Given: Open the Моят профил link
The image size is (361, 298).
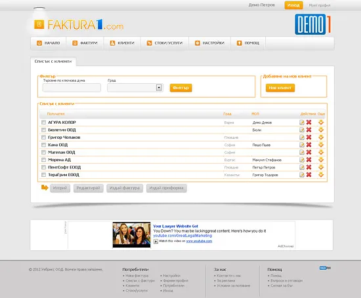Looking at the screenshot, I should tap(320, 5).
